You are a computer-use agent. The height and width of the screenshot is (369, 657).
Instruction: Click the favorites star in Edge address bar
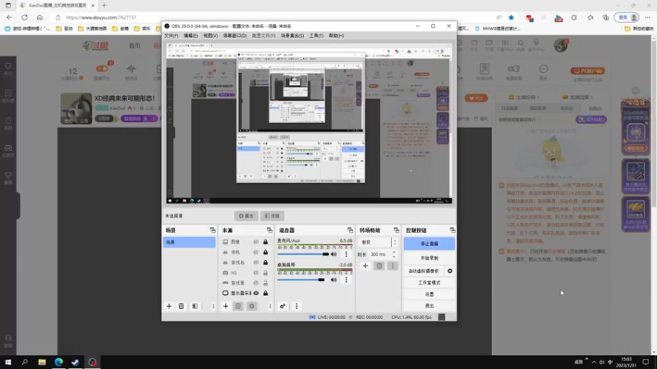(x=511, y=17)
